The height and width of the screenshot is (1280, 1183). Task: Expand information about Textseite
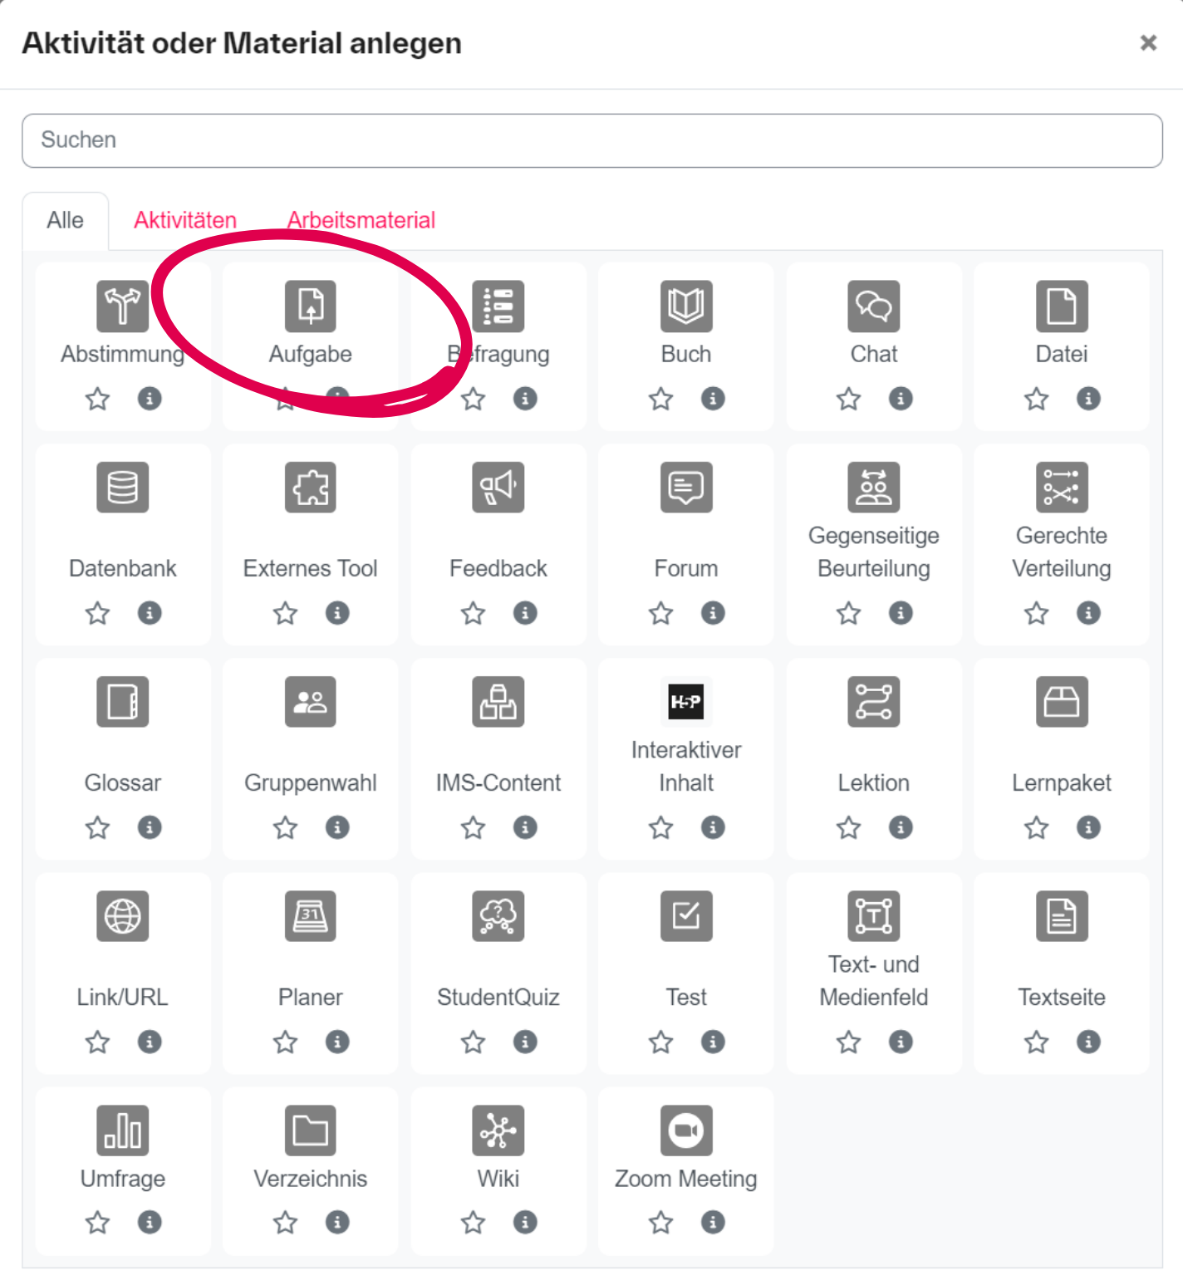click(x=1088, y=1042)
